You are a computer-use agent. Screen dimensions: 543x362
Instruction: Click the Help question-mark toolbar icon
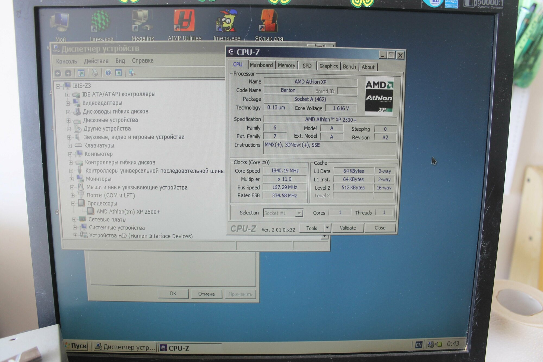(x=108, y=73)
